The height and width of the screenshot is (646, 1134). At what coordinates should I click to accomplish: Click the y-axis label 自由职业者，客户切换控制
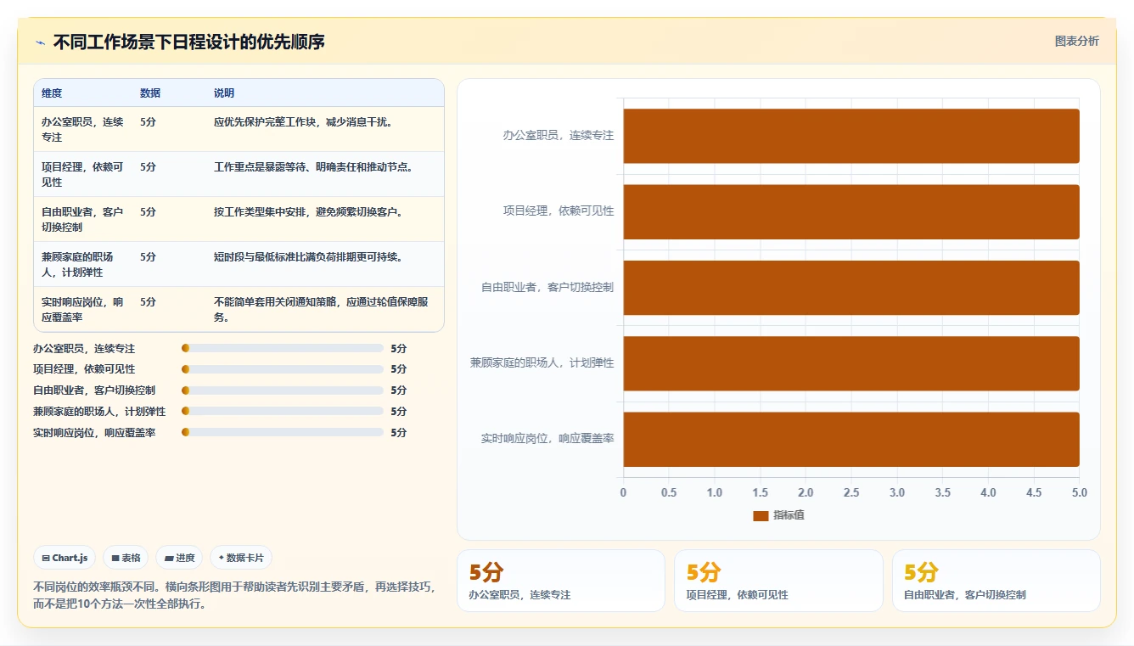click(547, 287)
